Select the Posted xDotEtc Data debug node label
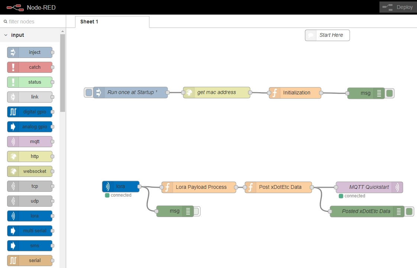 pyautogui.click(x=366, y=212)
